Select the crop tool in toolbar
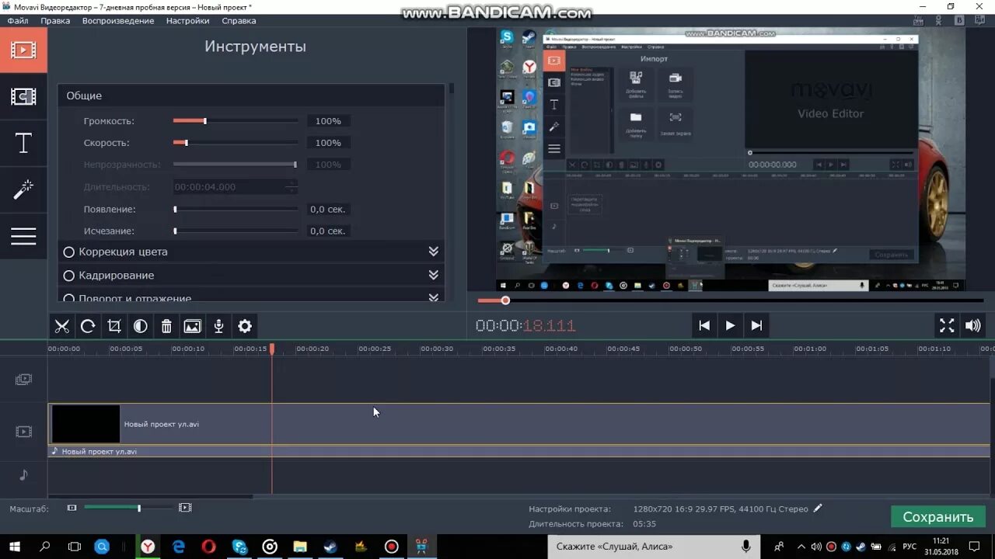Viewport: 995px width, 559px height. [114, 326]
